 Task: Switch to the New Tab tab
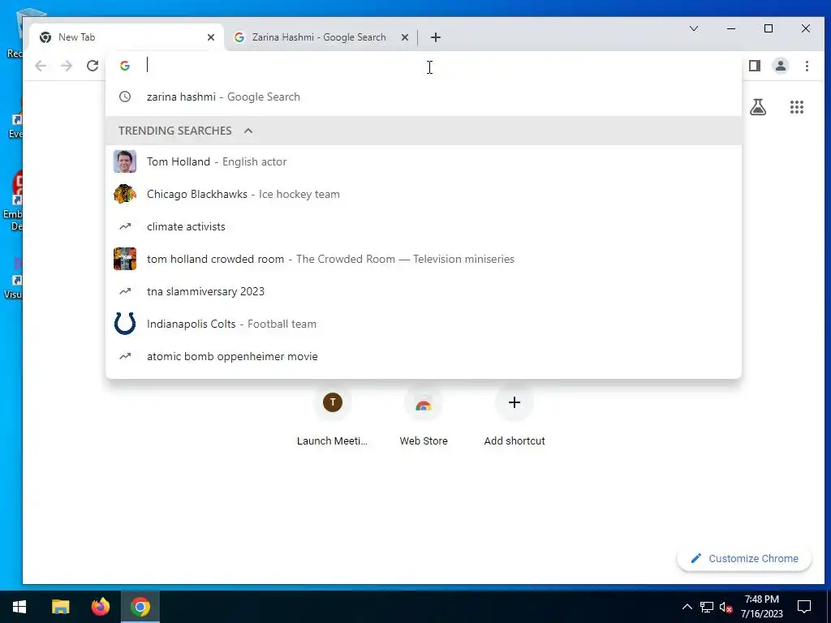click(127, 37)
